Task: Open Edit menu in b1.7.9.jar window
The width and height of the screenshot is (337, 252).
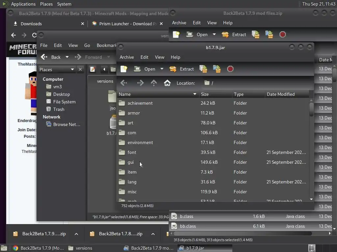Action: [x=144, y=57]
